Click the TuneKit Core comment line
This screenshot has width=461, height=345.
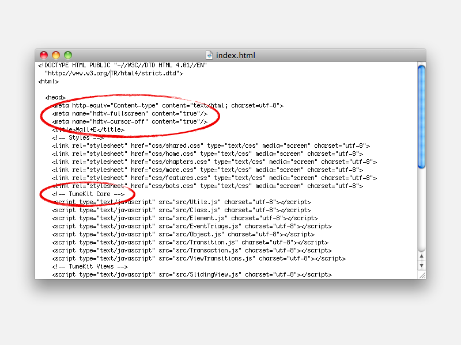[x=88, y=194]
